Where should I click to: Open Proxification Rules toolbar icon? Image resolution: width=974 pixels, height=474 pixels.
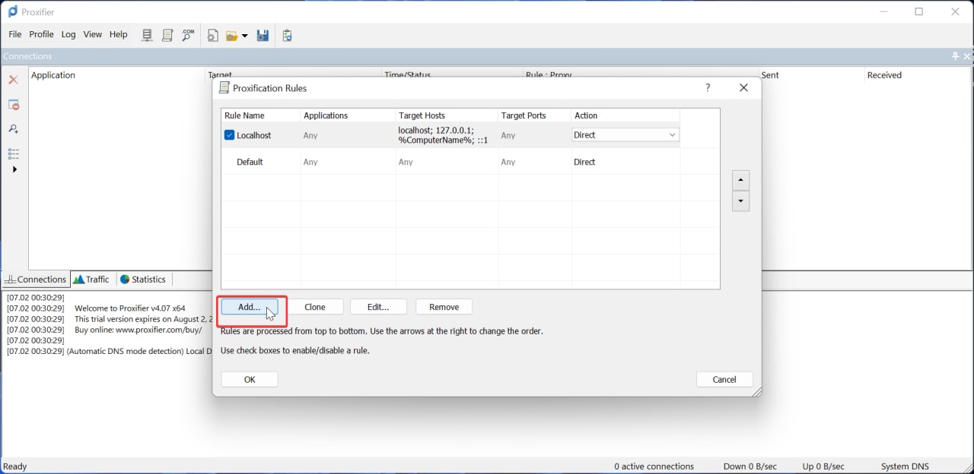[167, 36]
